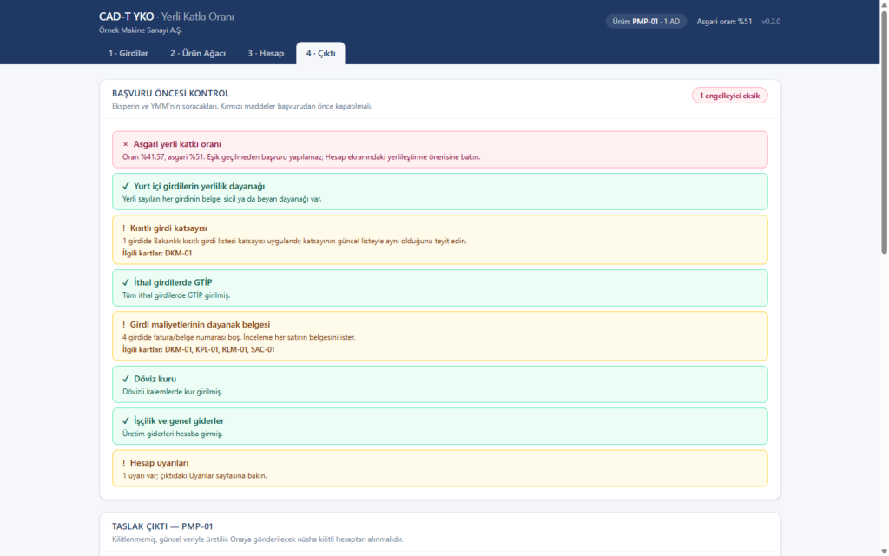This screenshot has width=889, height=556.
Task: Click the exclamation icon beside Kısıtlı girdi katsayısı
Action: [x=123, y=228]
